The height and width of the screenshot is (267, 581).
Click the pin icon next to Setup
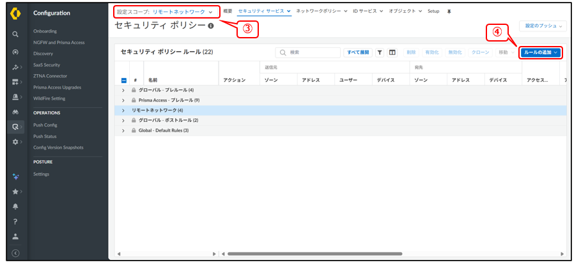pyautogui.click(x=449, y=11)
